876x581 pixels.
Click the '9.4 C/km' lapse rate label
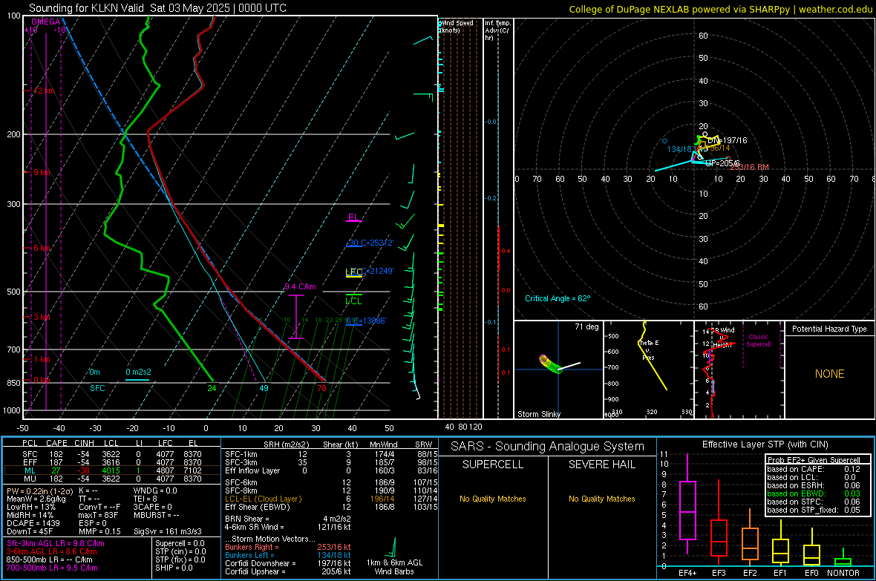[x=300, y=286]
